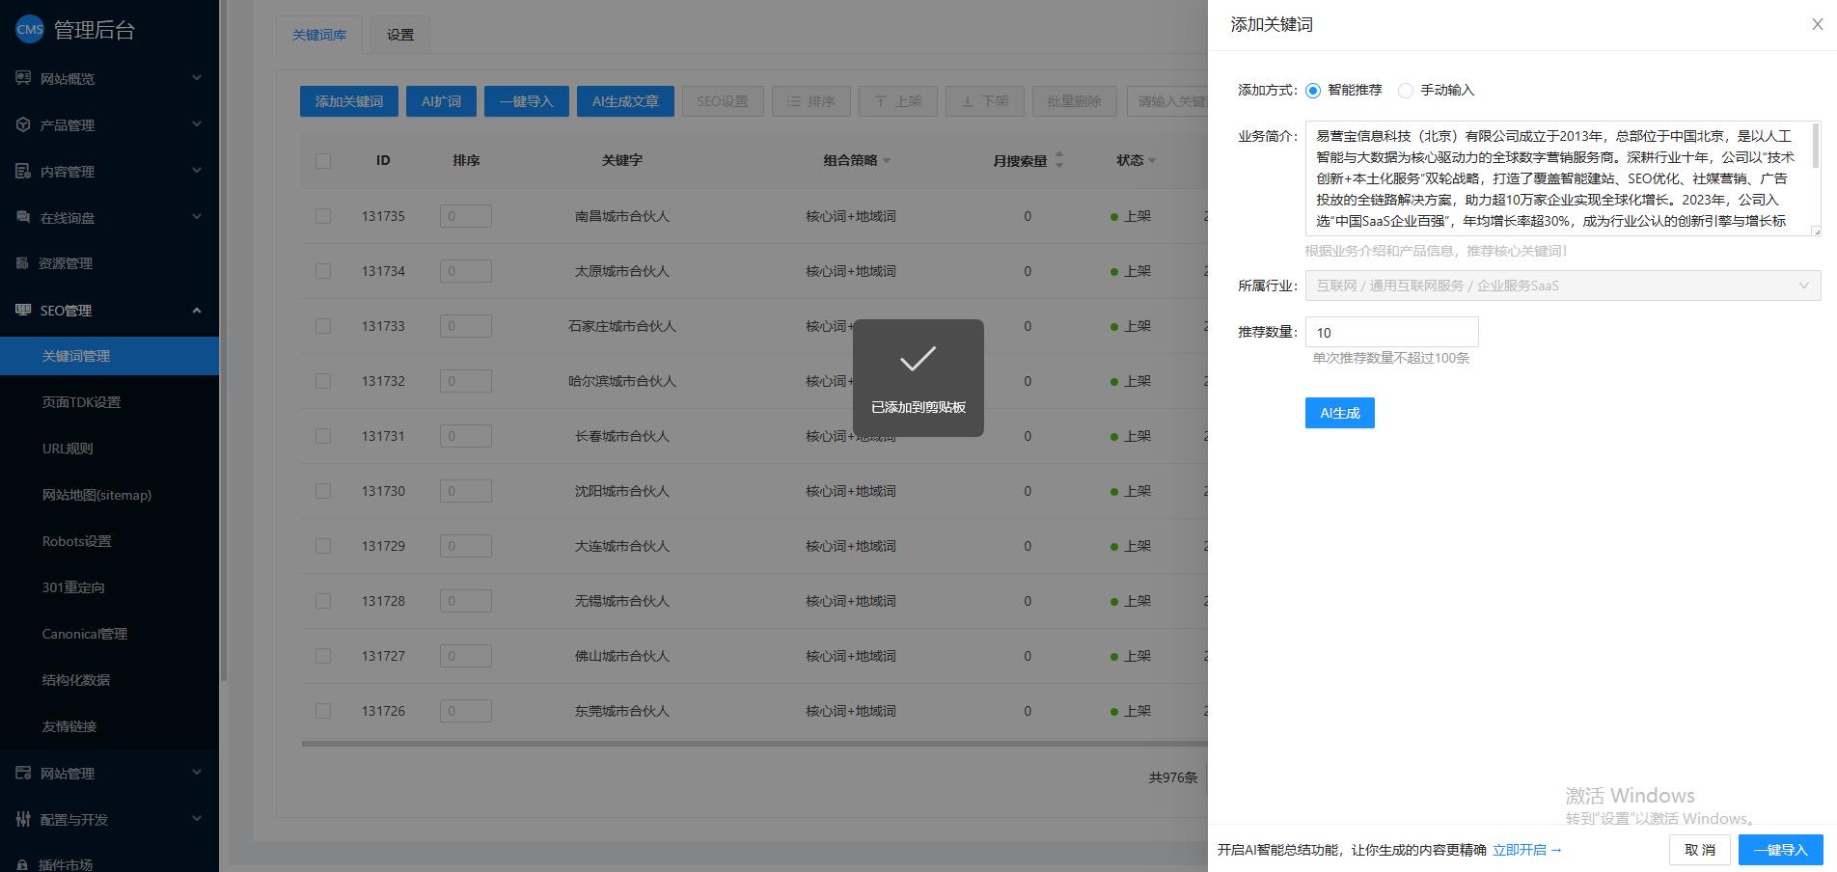Click the 立即开启 link
Image resolution: width=1837 pixels, height=872 pixels.
[x=1526, y=850]
